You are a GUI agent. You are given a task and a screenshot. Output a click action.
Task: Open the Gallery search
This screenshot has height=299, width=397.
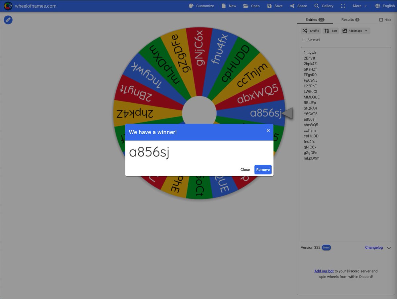324,6
